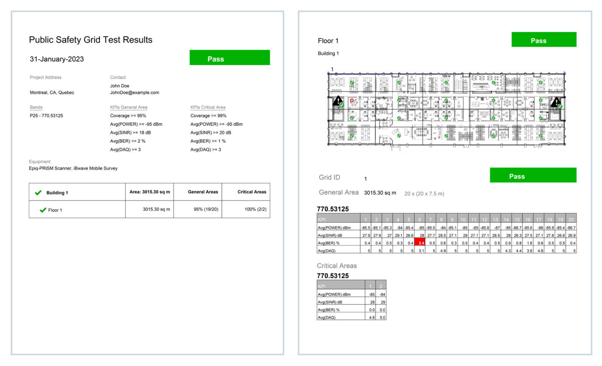Viewport: 602px width, 366px height.
Task: Click the Montreal, CA, Quebec address
Action: point(52,92)
